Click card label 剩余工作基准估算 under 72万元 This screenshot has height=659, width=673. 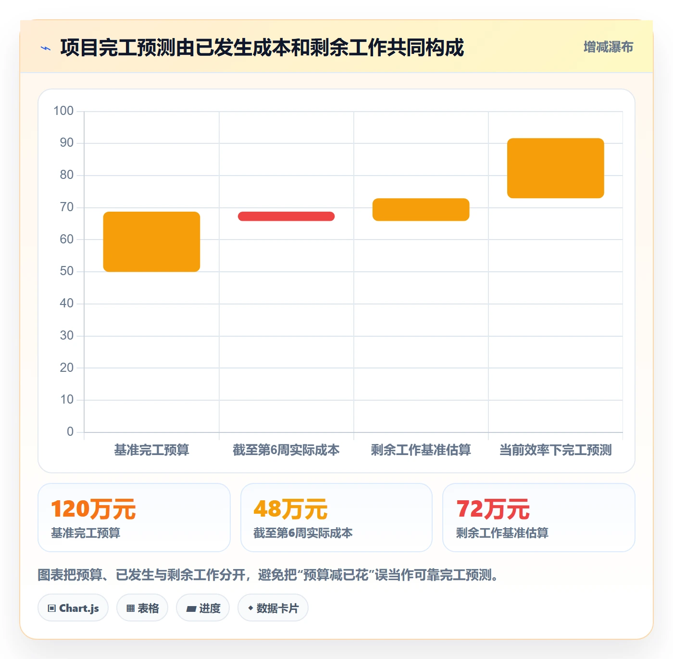[502, 533]
